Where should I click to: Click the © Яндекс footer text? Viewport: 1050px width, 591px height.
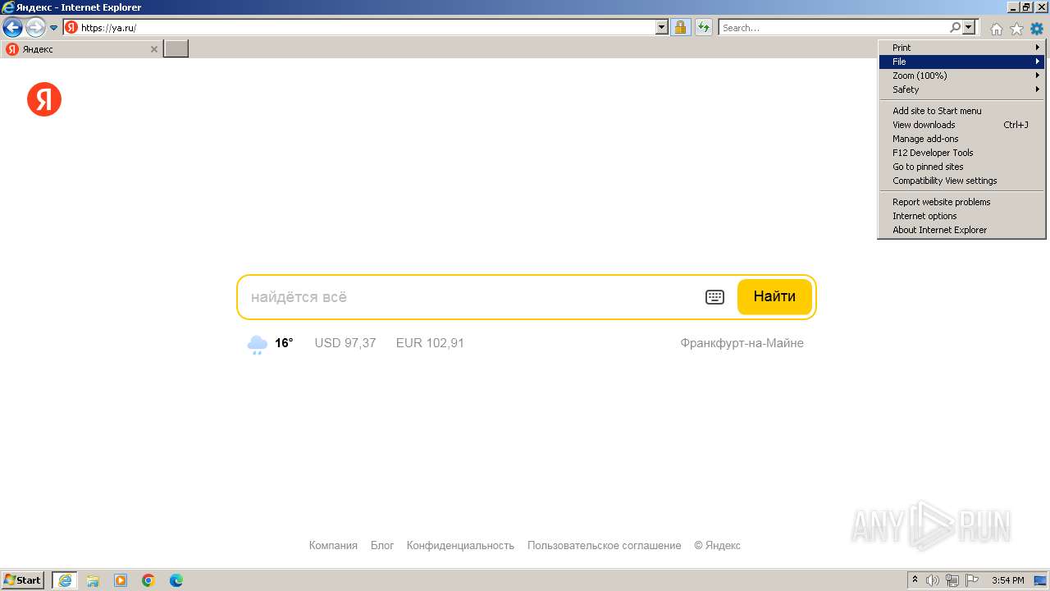(x=717, y=545)
